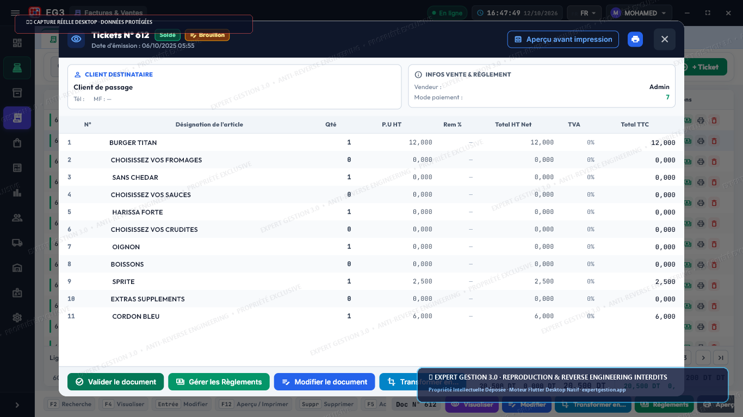Click the person icon beside Client Destinataire
This screenshot has height=417, width=743.
pos(77,74)
